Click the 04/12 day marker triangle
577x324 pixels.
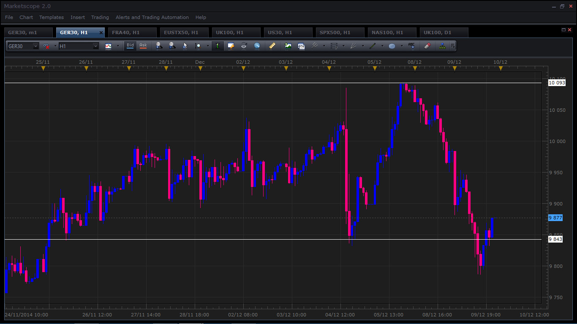pyautogui.click(x=329, y=68)
